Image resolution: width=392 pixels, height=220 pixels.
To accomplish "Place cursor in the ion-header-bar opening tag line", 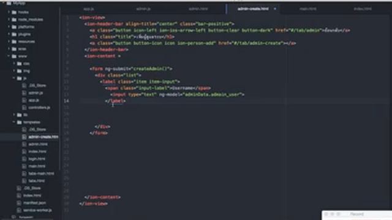I will 159,24.
